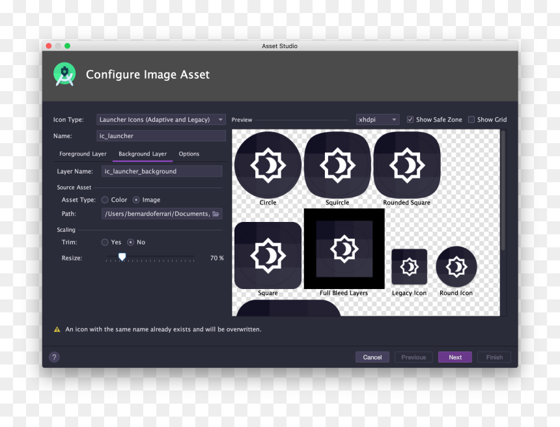Click the Configure Image Asset heading
This screenshot has height=427, width=560.
point(148,74)
